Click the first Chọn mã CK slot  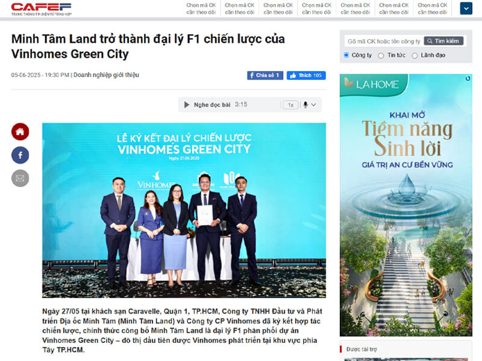(x=201, y=9)
